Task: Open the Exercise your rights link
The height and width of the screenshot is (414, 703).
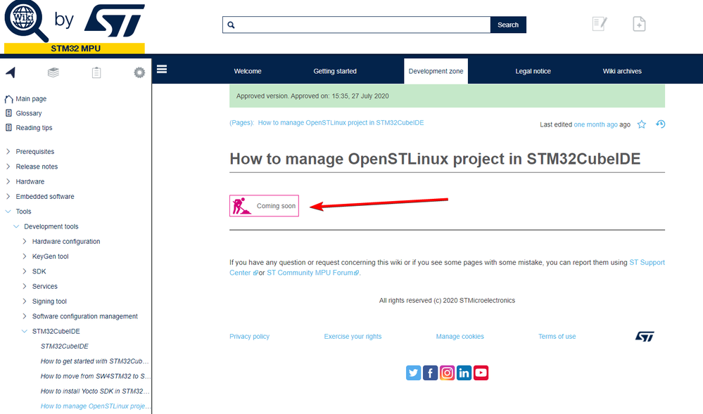Action: (x=353, y=337)
